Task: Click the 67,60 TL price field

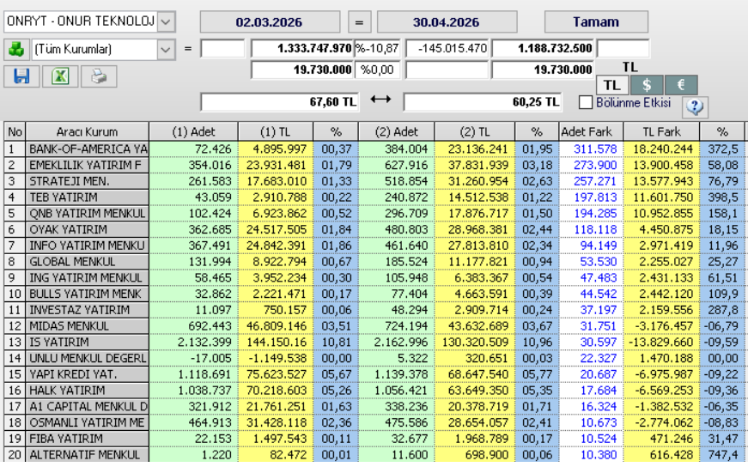Action: click(280, 102)
